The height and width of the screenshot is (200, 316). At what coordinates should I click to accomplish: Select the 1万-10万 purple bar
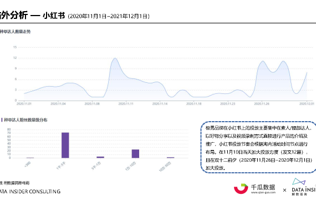tap(135, 154)
